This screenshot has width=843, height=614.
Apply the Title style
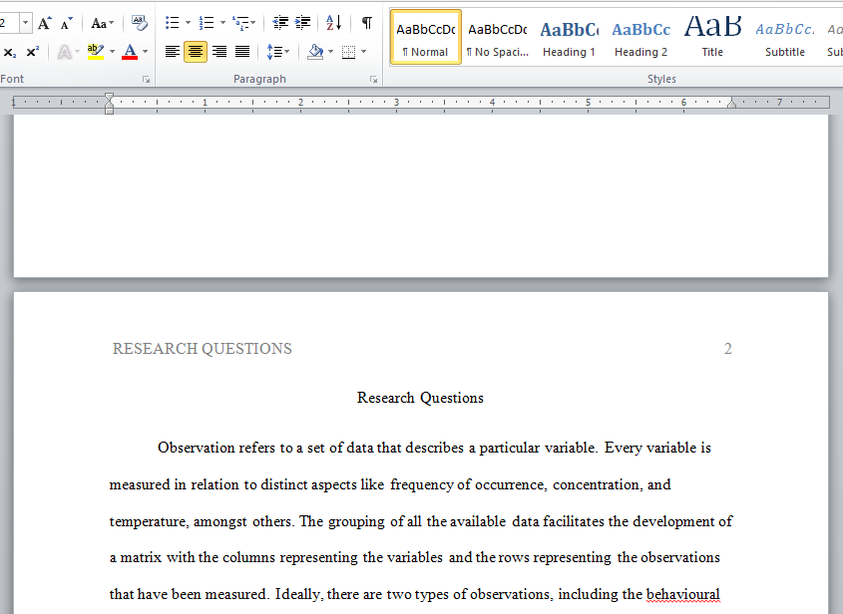point(712,37)
